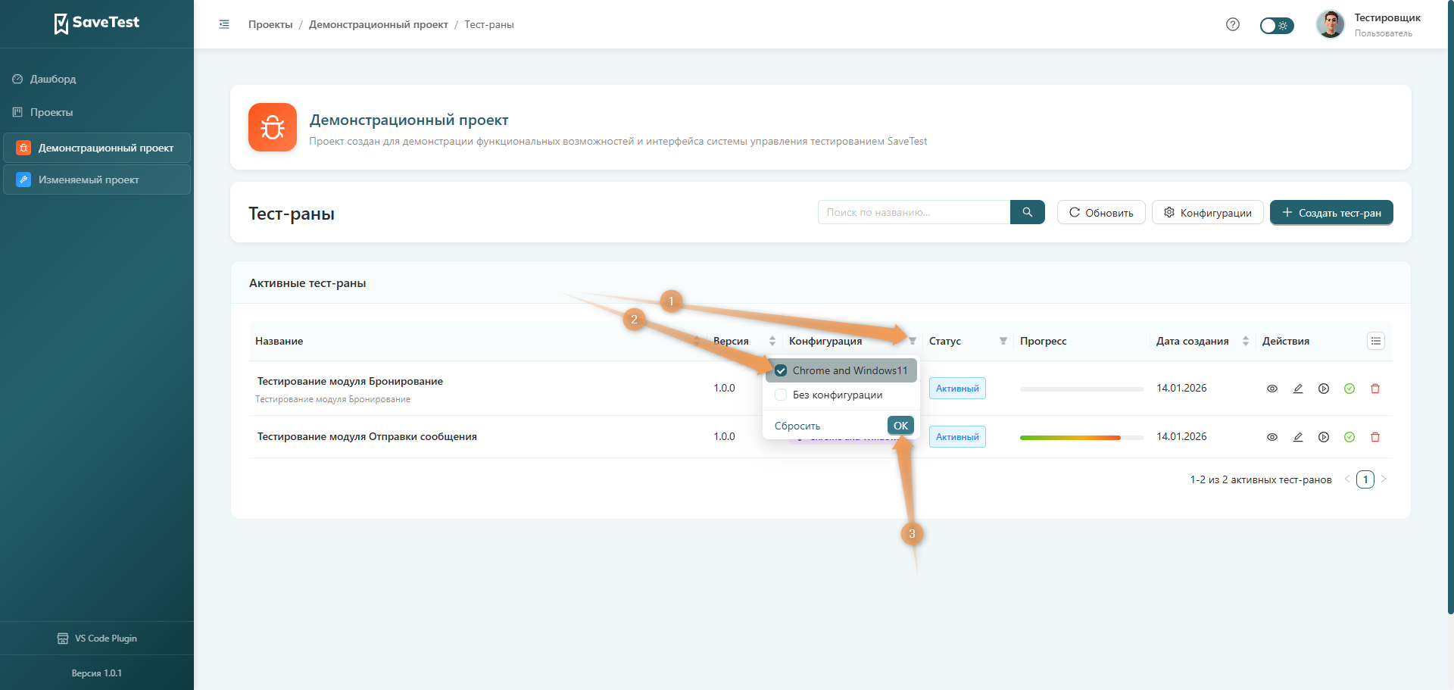The image size is (1454, 690).
Task: Click the search by name field
Action: coord(913,212)
